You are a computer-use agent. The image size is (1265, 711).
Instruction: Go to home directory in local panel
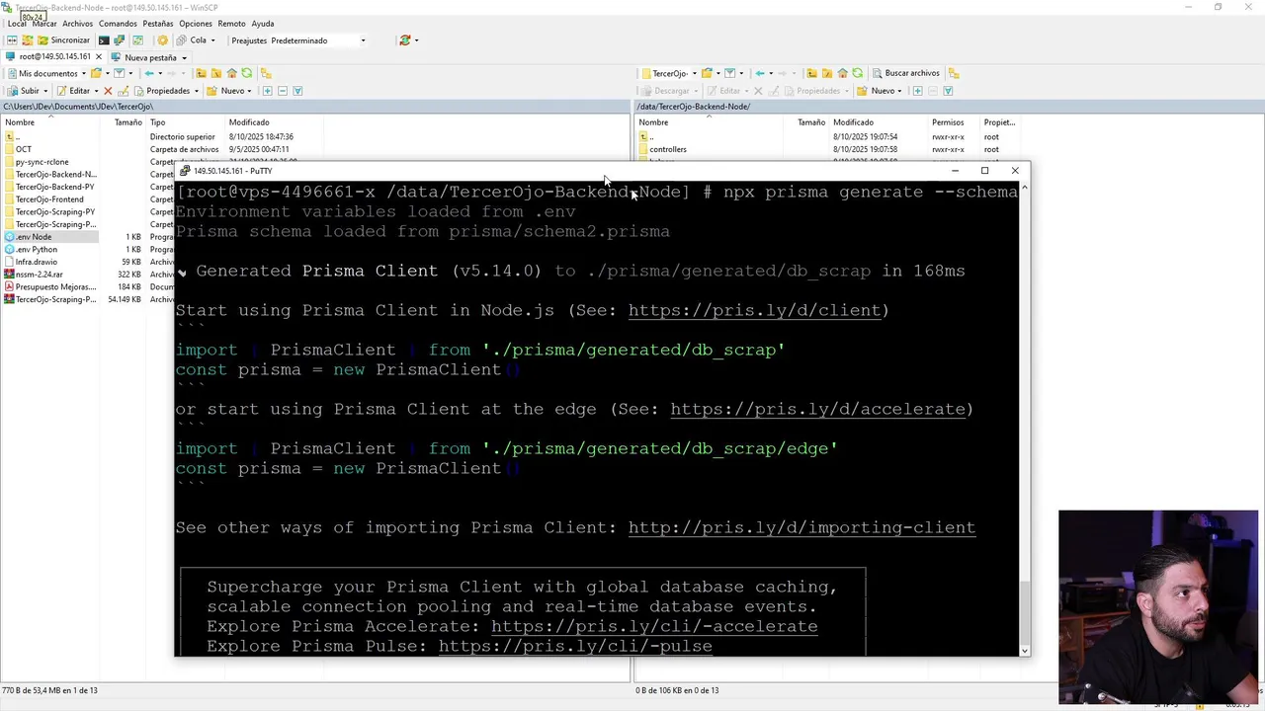pyautogui.click(x=232, y=73)
